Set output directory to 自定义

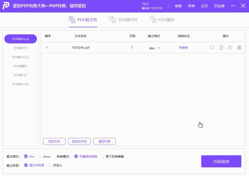click(50, 165)
